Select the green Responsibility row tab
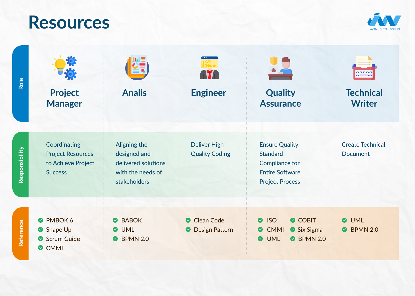 tap(21, 165)
